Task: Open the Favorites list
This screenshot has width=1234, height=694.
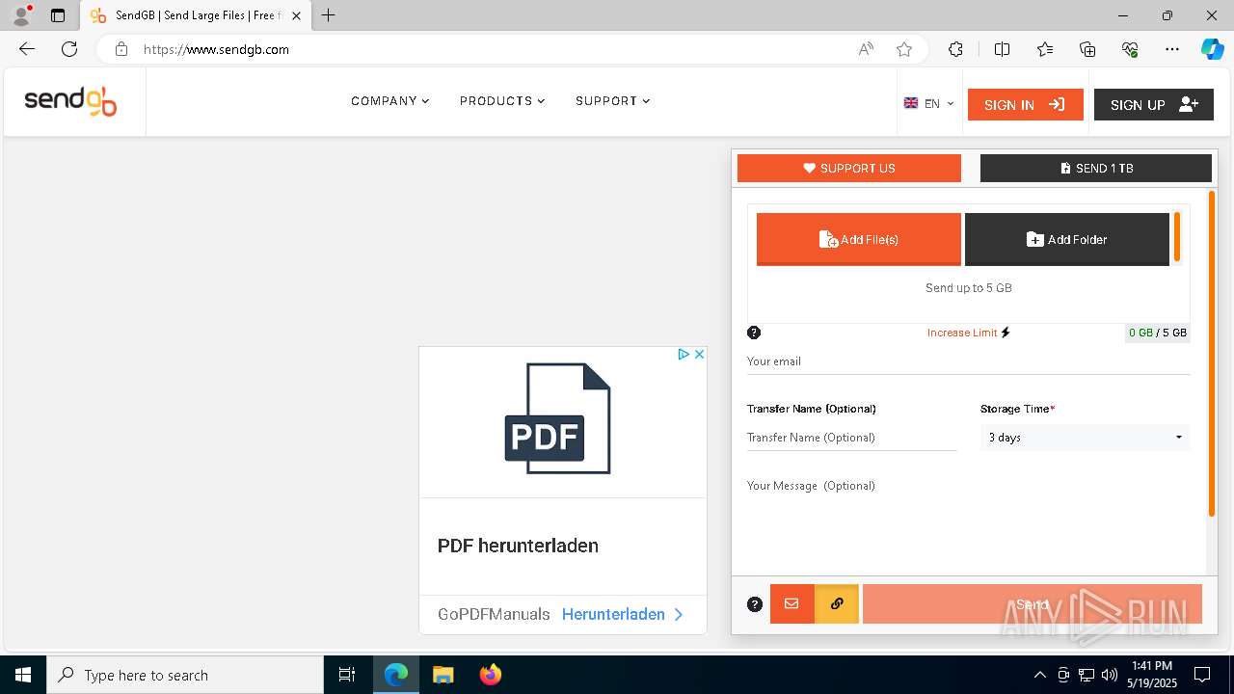Action: pos(1045,49)
